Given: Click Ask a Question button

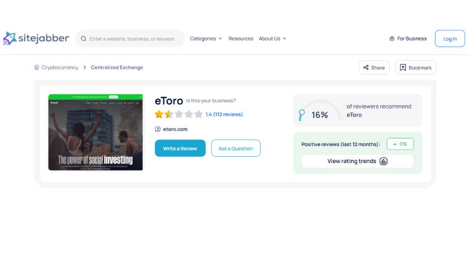Looking at the screenshot, I should 236,148.
